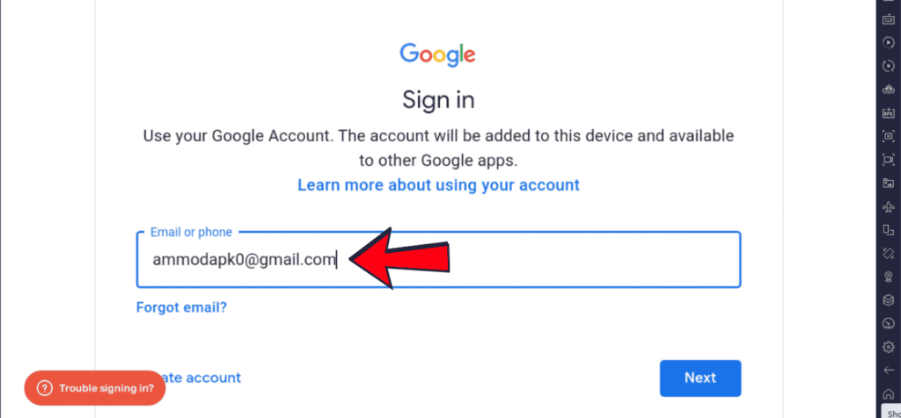Screen dimensions: 901x418
Task: Open Learn more about using your account
Action: click(438, 185)
